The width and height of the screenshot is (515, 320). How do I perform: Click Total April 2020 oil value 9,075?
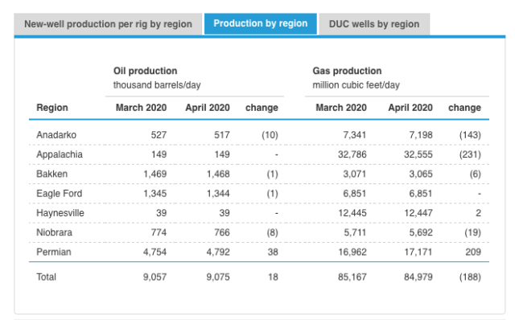coord(218,277)
